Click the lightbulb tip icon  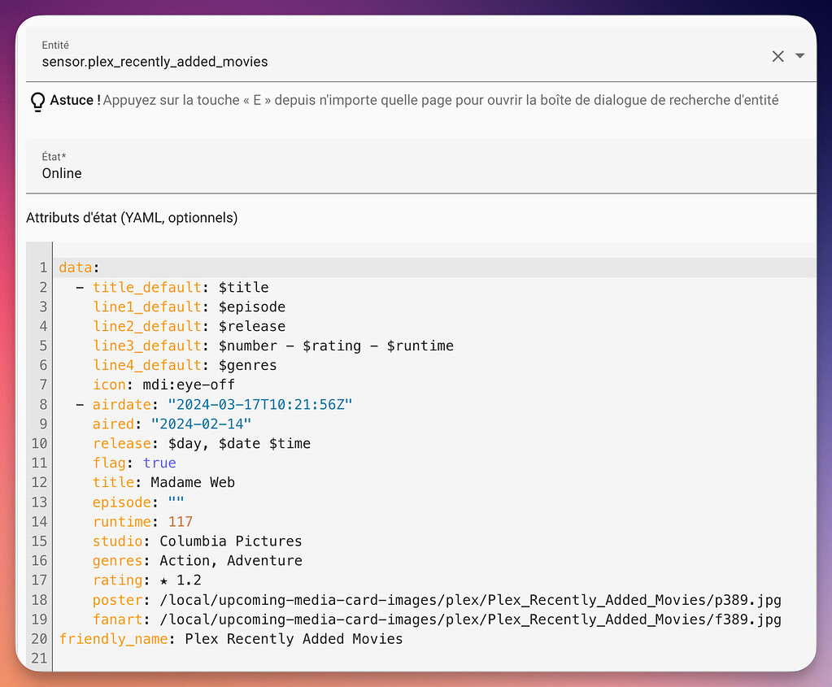point(37,101)
